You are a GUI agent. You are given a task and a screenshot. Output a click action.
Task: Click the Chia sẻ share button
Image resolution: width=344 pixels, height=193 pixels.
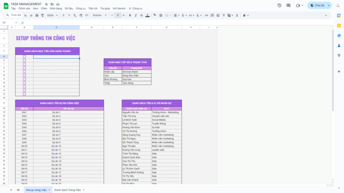click(317, 5)
